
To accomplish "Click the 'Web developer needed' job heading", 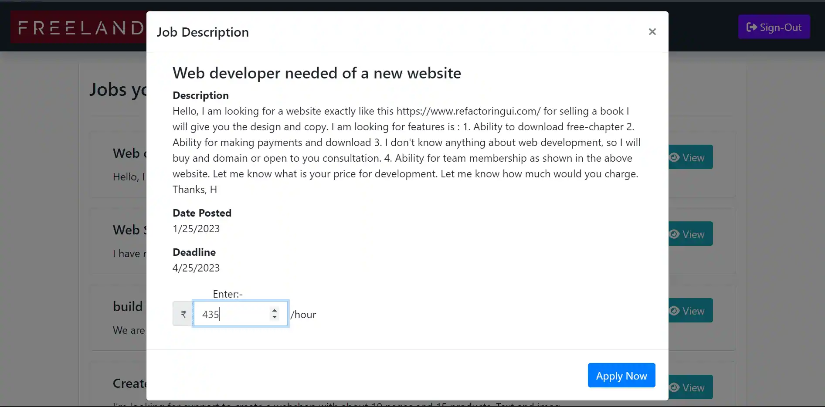I will pos(316,73).
